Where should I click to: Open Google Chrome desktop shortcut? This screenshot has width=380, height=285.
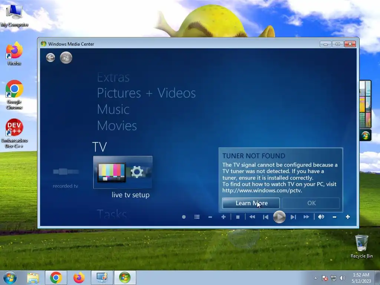[14, 95]
